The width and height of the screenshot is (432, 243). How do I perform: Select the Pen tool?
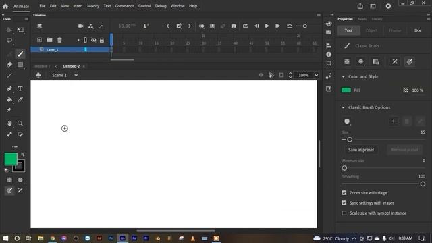click(9, 88)
